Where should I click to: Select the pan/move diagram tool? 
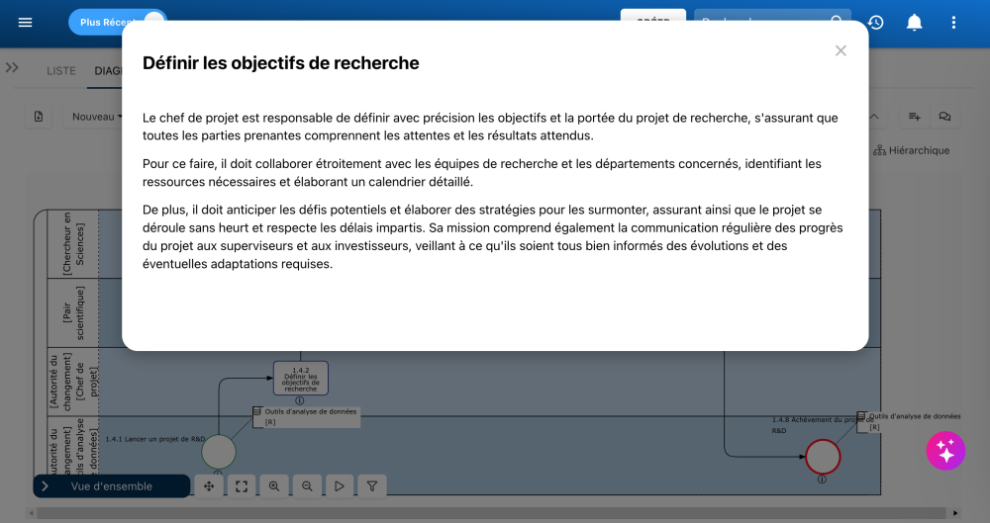209,486
